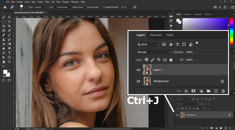The height and width of the screenshot is (130, 235).
Task: Select the Pen tool
Action: tap(4, 53)
